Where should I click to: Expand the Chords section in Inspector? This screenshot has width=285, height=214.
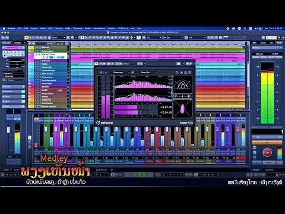coord(14,87)
